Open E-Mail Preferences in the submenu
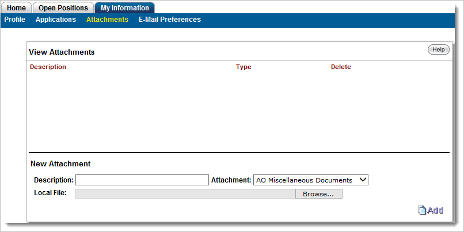The width and height of the screenshot is (464, 232). pyautogui.click(x=170, y=20)
